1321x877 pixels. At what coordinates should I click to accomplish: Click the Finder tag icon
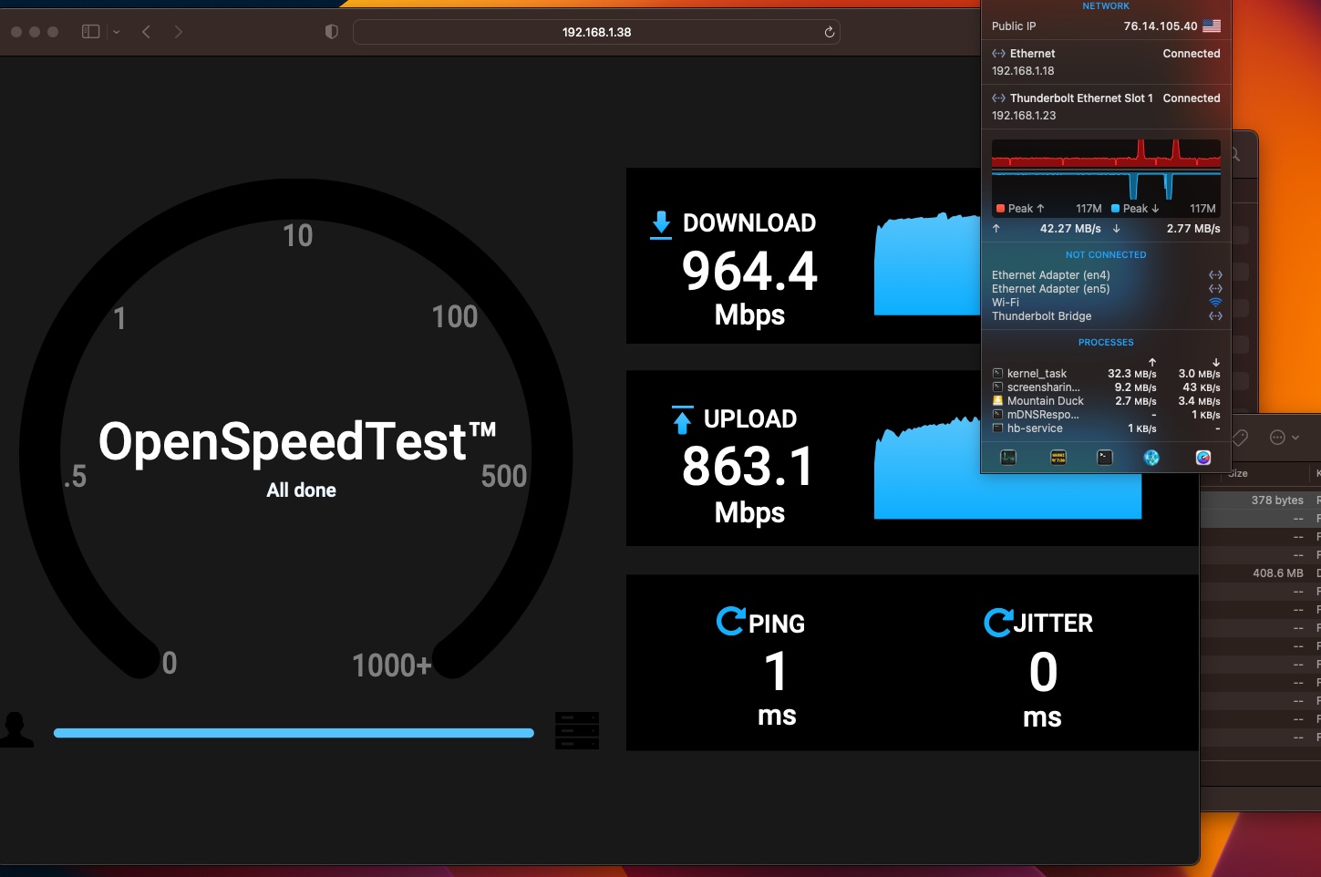pos(1241,438)
